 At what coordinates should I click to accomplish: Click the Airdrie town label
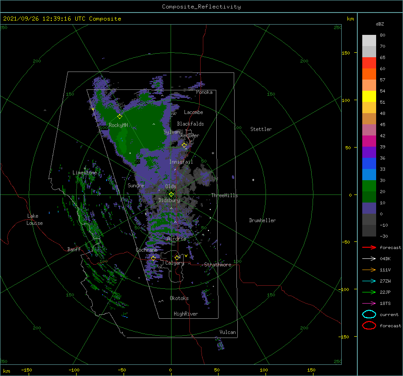click(x=176, y=239)
